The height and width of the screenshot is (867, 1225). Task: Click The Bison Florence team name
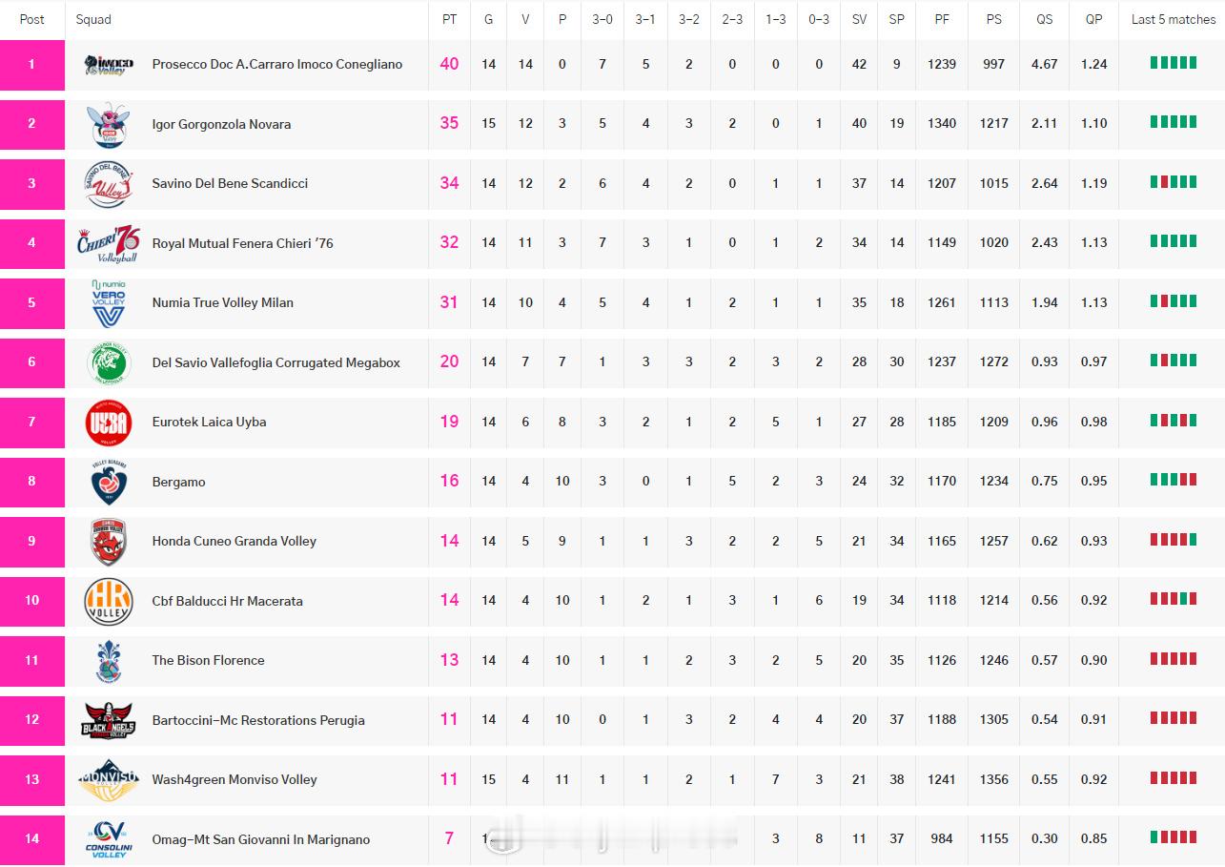[x=209, y=660]
